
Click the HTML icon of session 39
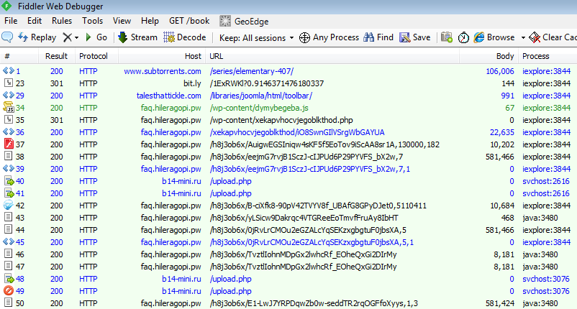(x=8, y=168)
